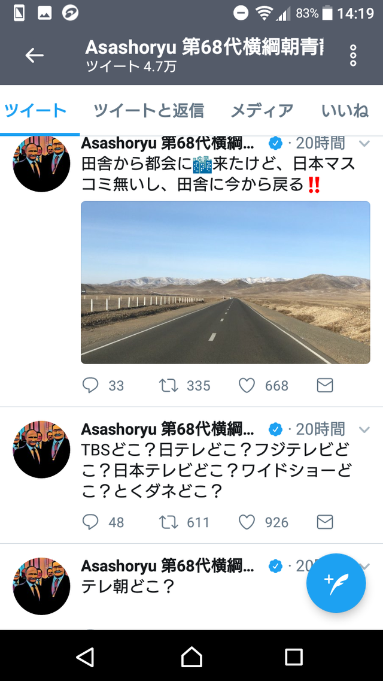Screen dimensions: 383x681
Task: Open the three-dot overflow menu
Action: click(353, 55)
